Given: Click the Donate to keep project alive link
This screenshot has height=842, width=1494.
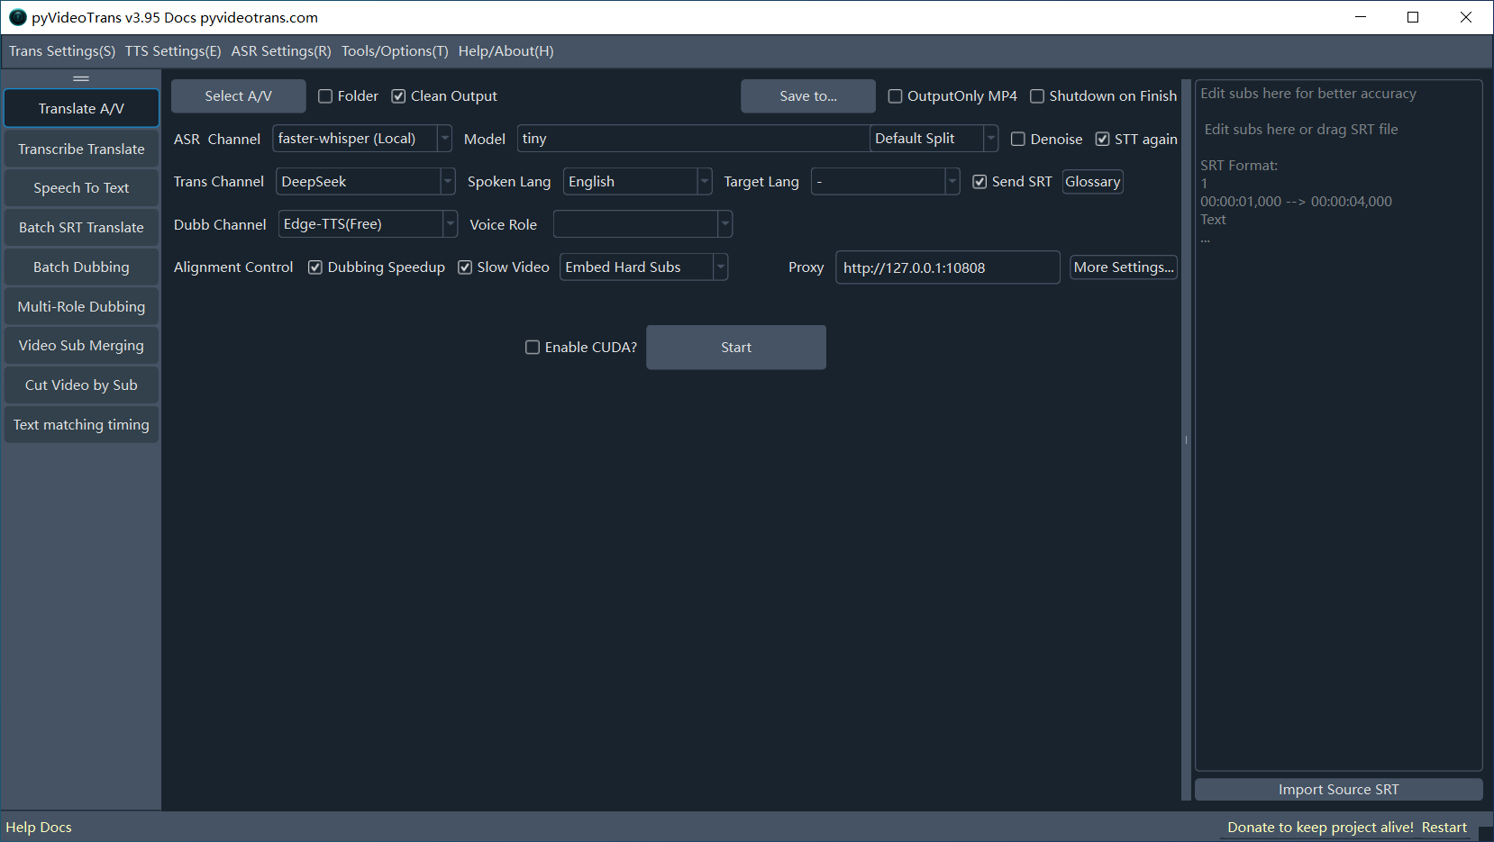Looking at the screenshot, I should pos(1320,828).
